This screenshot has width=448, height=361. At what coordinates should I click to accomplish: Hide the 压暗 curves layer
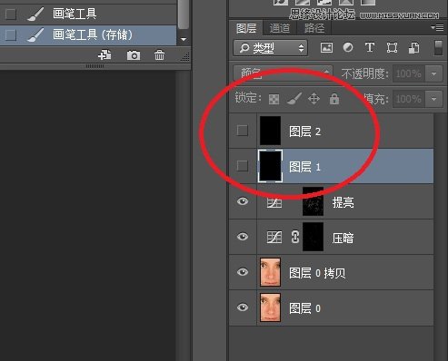coord(243,237)
